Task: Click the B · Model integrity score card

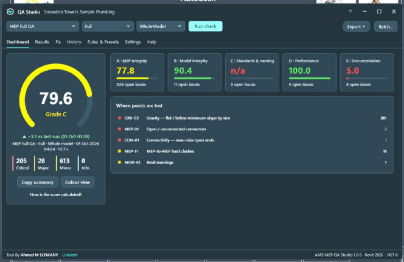Action: coord(195,72)
